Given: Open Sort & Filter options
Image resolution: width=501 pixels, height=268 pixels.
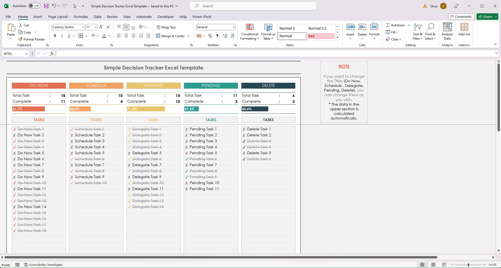Looking at the screenshot, I should [418, 31].
